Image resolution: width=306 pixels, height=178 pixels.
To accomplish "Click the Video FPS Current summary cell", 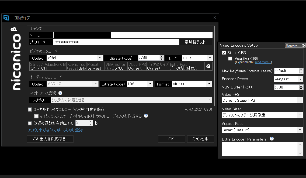I will 137,66.
